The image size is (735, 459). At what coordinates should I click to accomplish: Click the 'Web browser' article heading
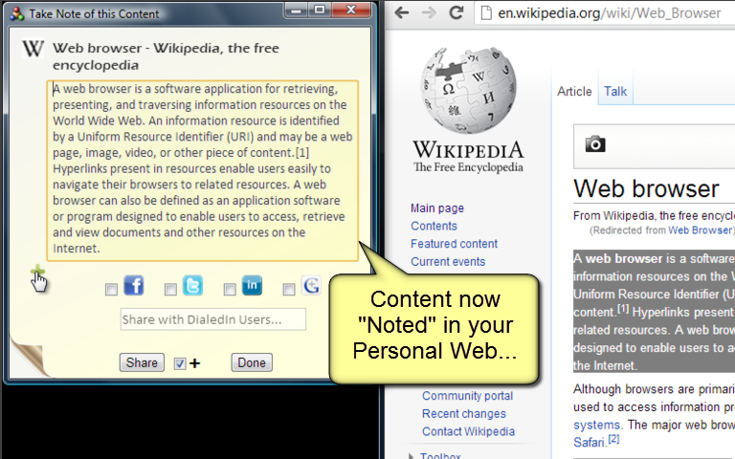[x=646, y=188]
